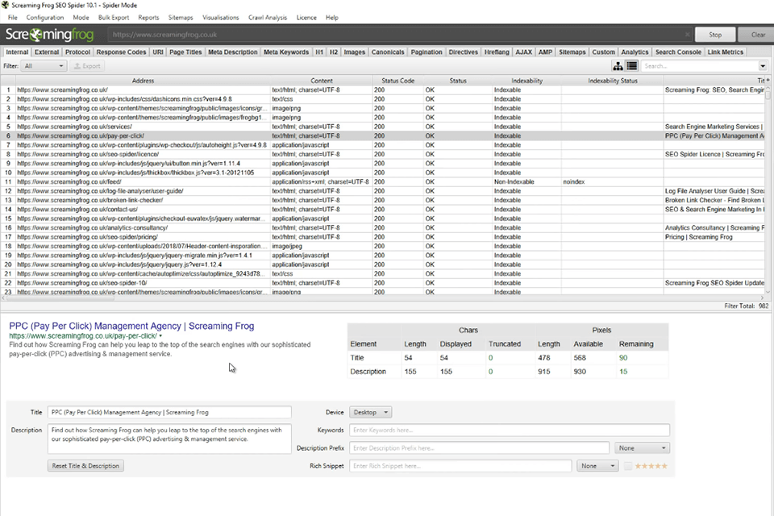The height and width of the screenshot is (516, 774).
Task: Switch to the External tab
Action: [x=47, y=52]
